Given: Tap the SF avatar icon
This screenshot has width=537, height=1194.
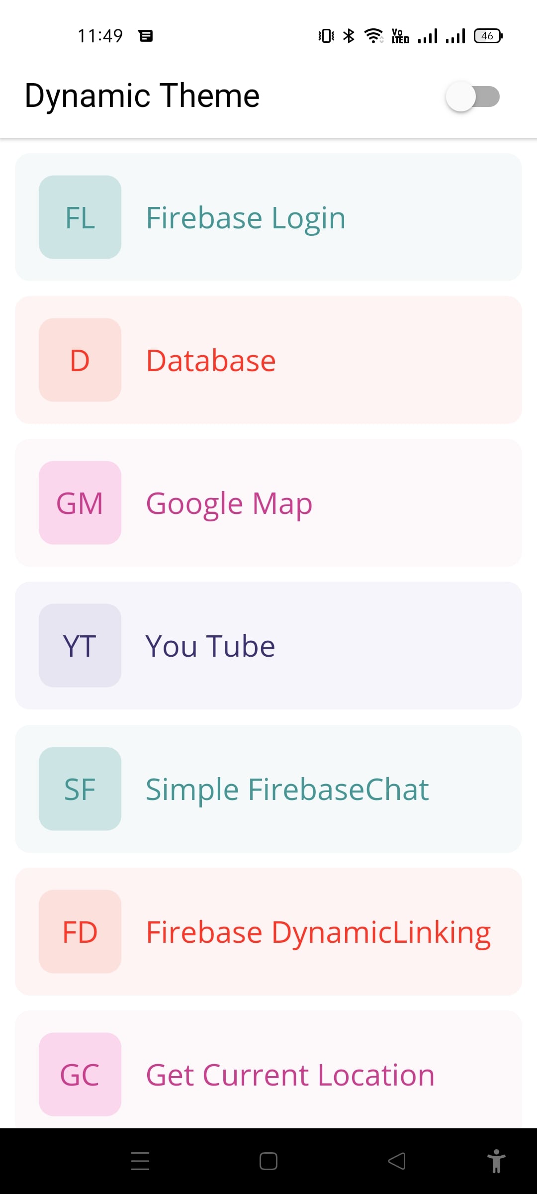Looking at the screenshot, I should tap(80, 789).
